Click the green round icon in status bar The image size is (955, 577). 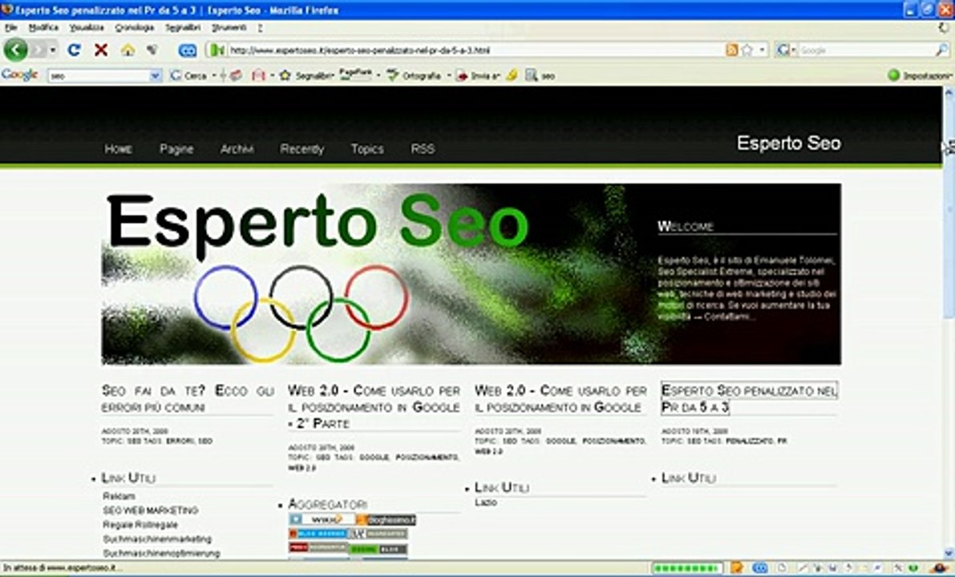point(913,568)
